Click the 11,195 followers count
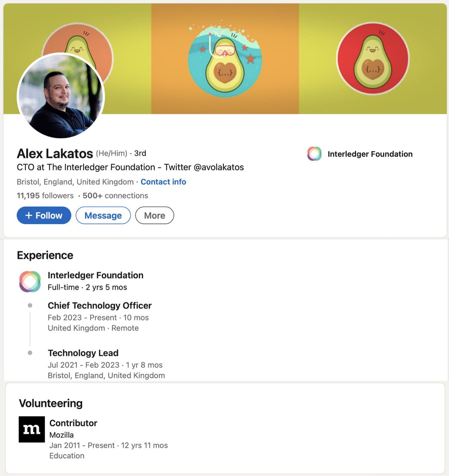The image size is (449, 476). click(x=45, y=196)
